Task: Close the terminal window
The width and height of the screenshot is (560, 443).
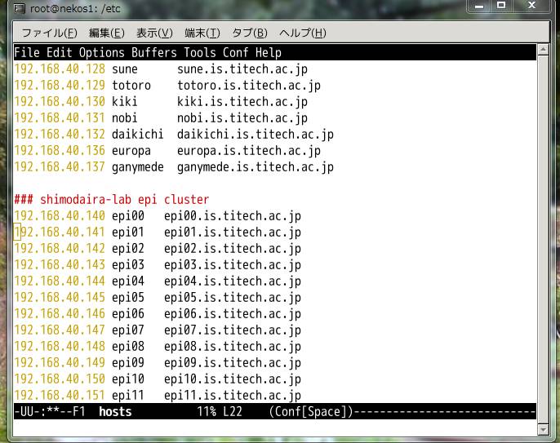Action: pyautogui.click(x=532, y=7)
